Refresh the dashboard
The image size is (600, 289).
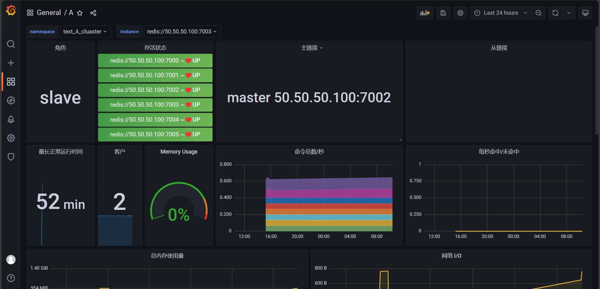coord(555,13)
